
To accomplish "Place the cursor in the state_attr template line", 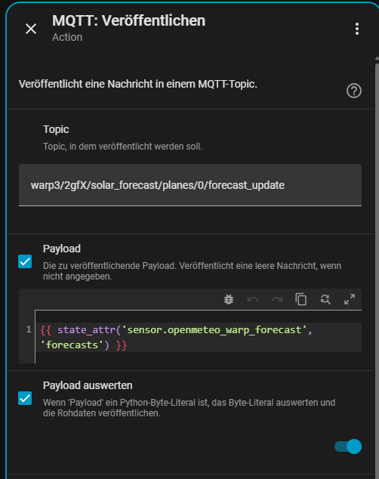I will pyautogui.click(x=199, y=337).
